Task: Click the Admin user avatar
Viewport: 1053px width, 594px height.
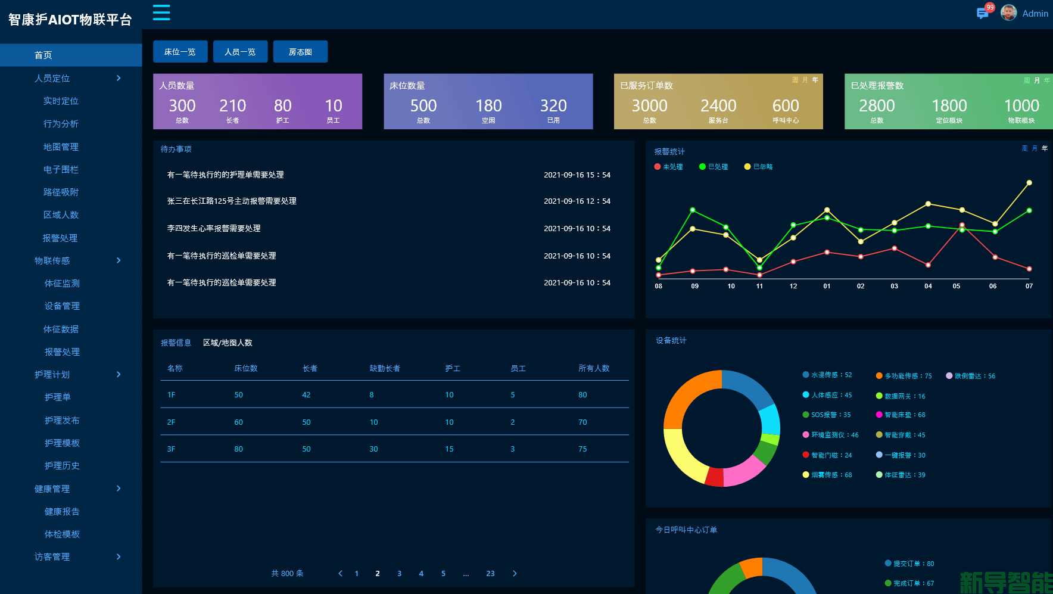Action: (x=1008, y=13)
